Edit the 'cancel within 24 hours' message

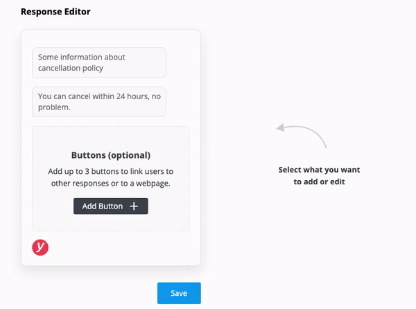click(x=99, y=101)
